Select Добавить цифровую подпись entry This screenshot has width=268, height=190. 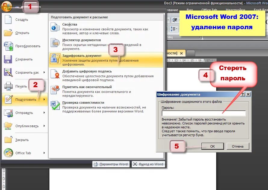(106, 76)
